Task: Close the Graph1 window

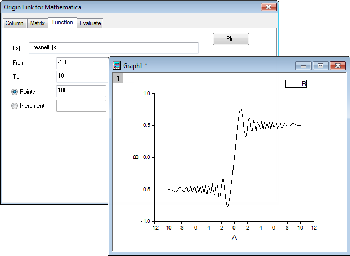Action: (x=338, y=65)
